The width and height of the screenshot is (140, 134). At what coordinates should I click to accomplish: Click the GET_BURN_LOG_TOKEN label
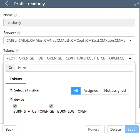68,111
